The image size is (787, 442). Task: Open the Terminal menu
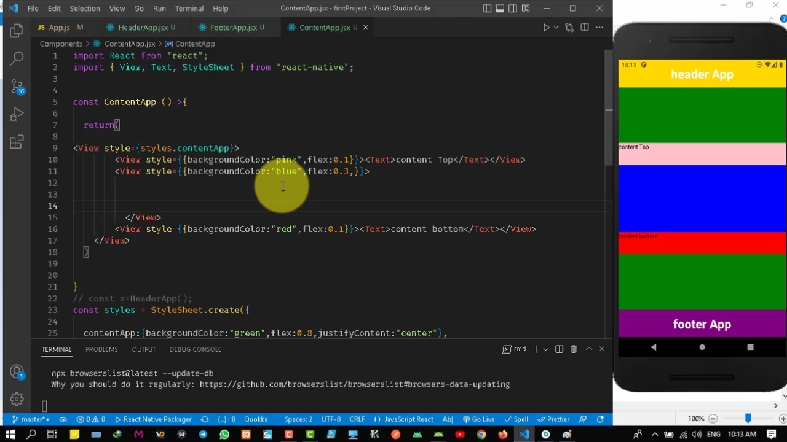tap(189, 9)
